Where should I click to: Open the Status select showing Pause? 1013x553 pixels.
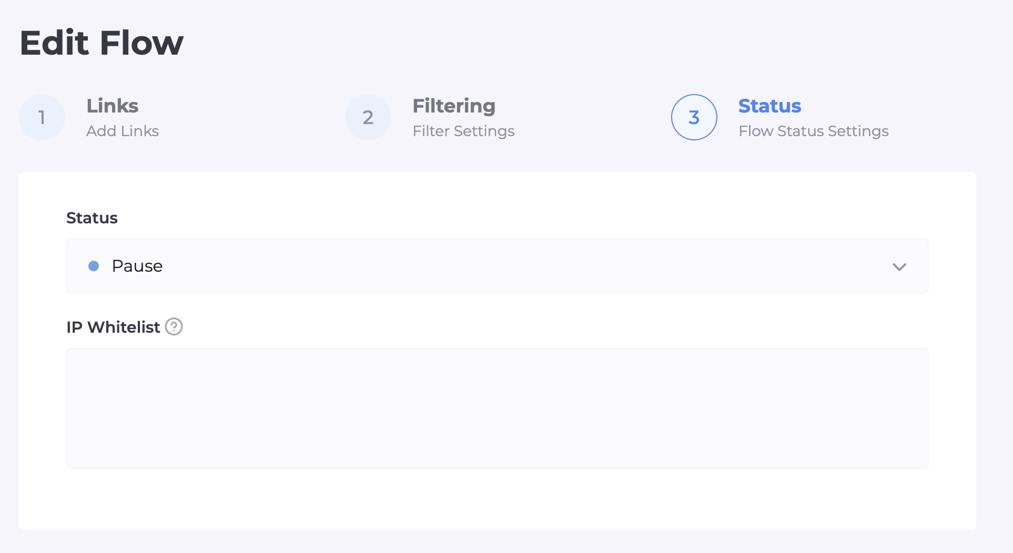click(x=497, y=266)
